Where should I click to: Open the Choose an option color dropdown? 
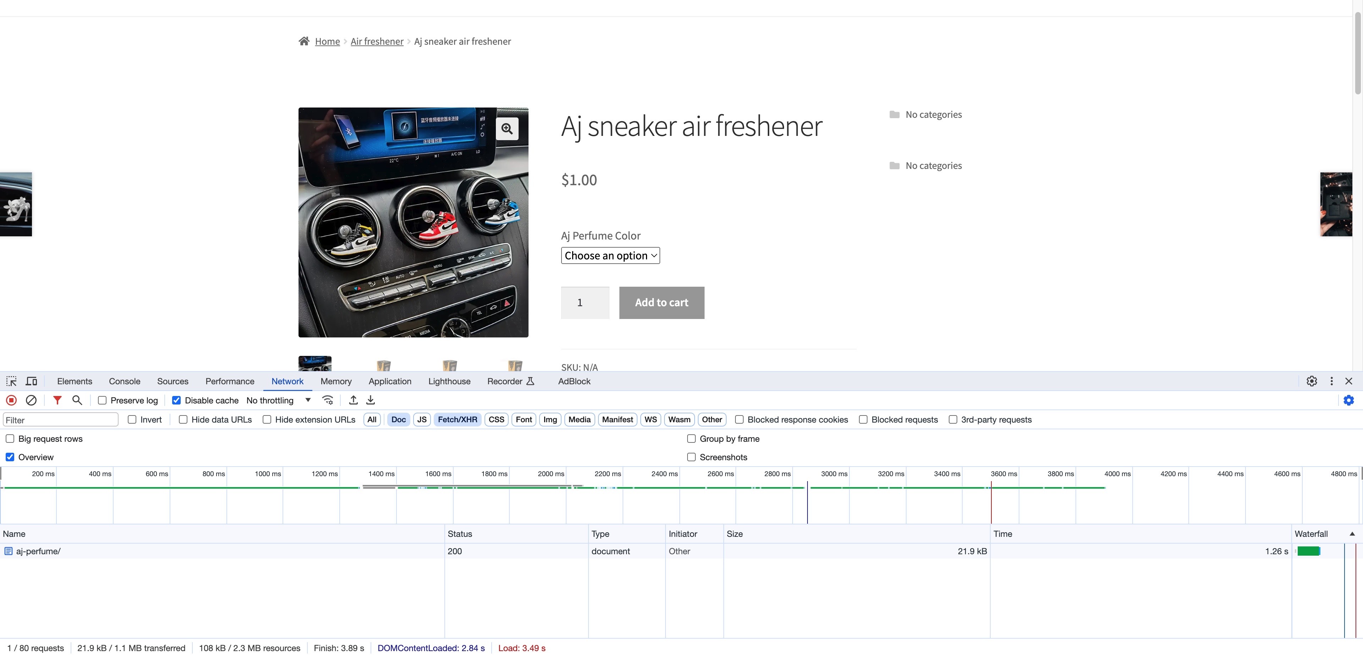[610, 255]
